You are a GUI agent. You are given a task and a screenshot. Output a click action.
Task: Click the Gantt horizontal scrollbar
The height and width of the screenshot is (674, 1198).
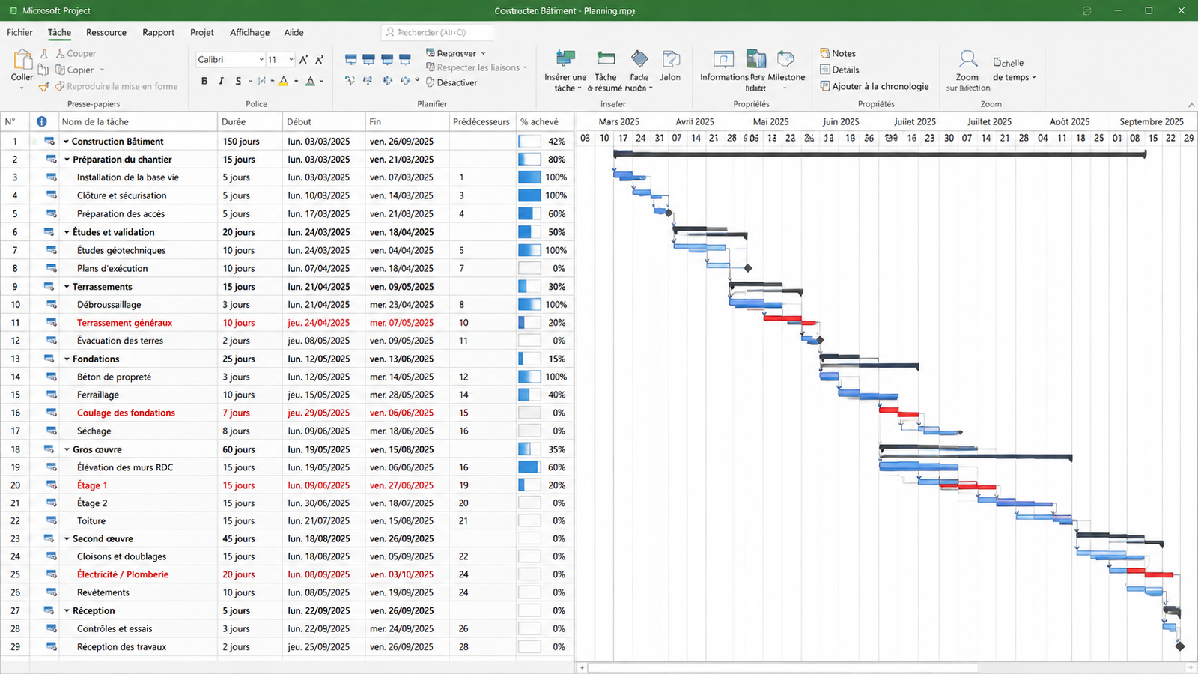pos(782,667)
